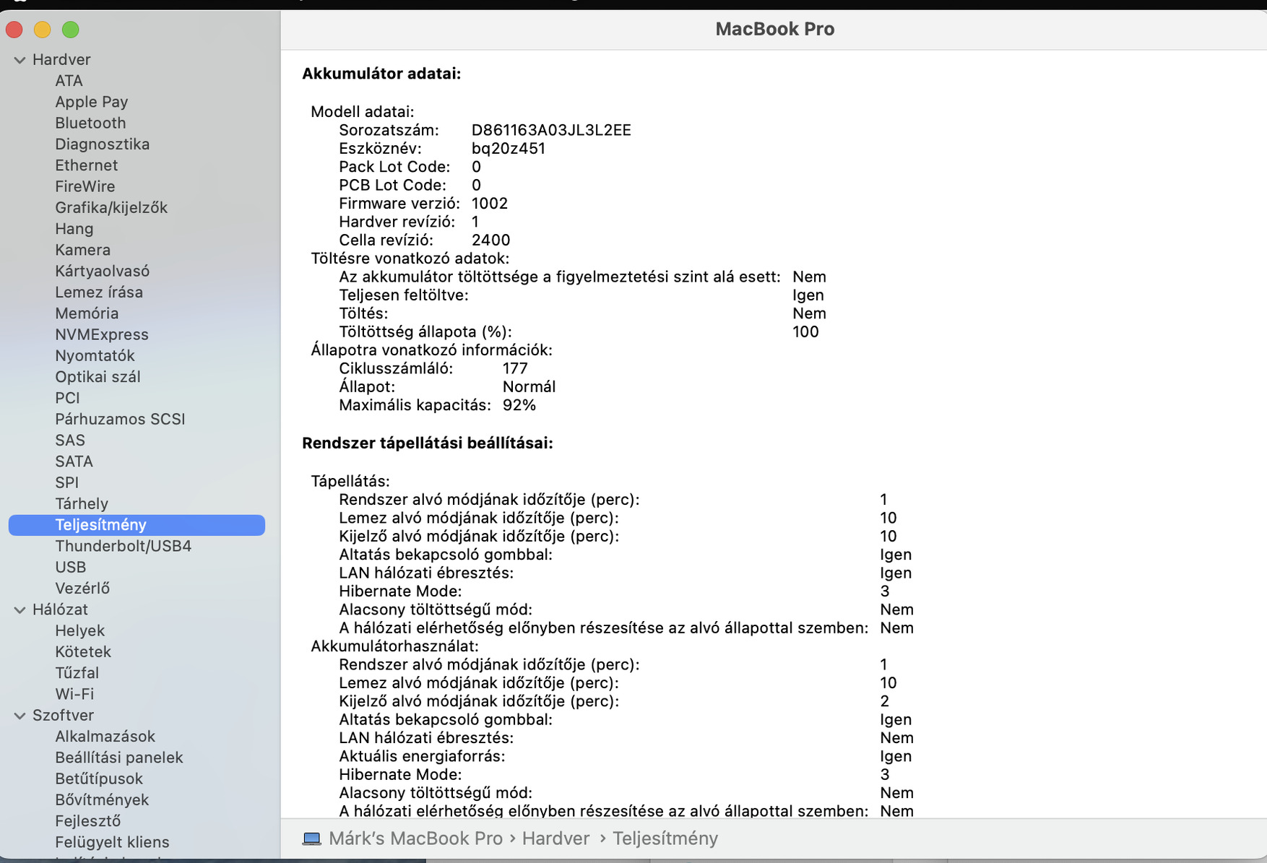Viewport: 1267px width, 863px height.
Task: Click the Teljesen feltöltve label
Action: click(x=404, y=295)
